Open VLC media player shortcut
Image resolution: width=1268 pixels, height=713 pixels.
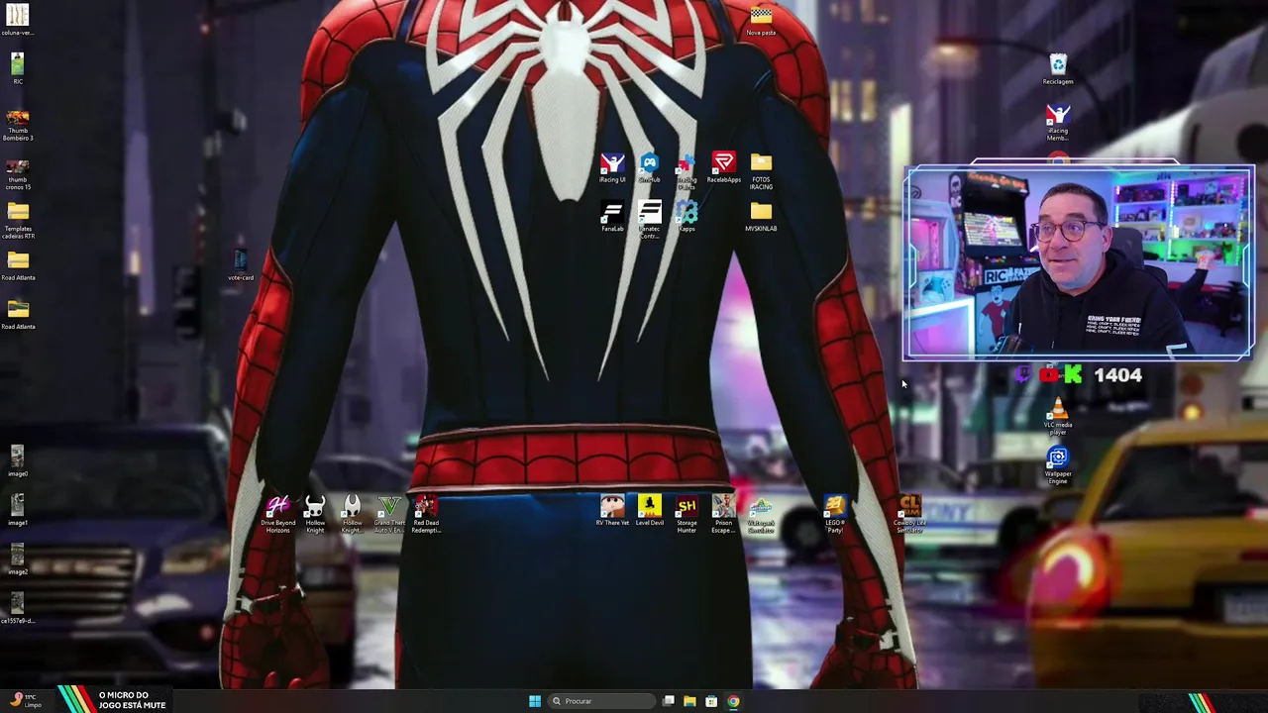click(1058, 416)
